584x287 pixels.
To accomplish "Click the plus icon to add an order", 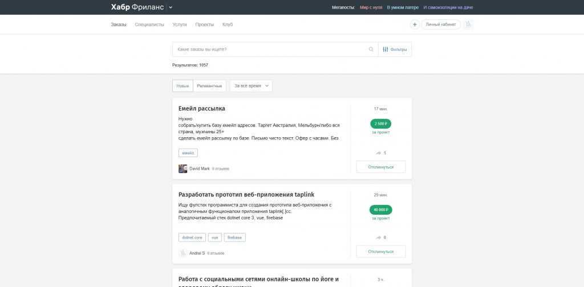I will (x=415, y=24).
